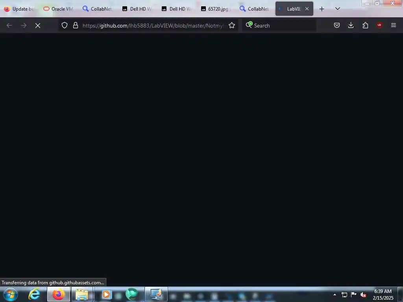
Task: Open Firefox application menu
Action: coord(394,25)
